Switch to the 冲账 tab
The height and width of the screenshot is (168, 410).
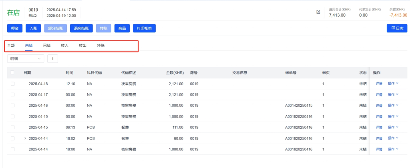101,46
